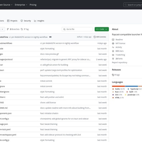Click the Go to file search box
142x142 pixels.
point(77,29)
